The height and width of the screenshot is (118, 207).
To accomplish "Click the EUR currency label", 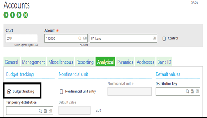I will click(99, 110).
